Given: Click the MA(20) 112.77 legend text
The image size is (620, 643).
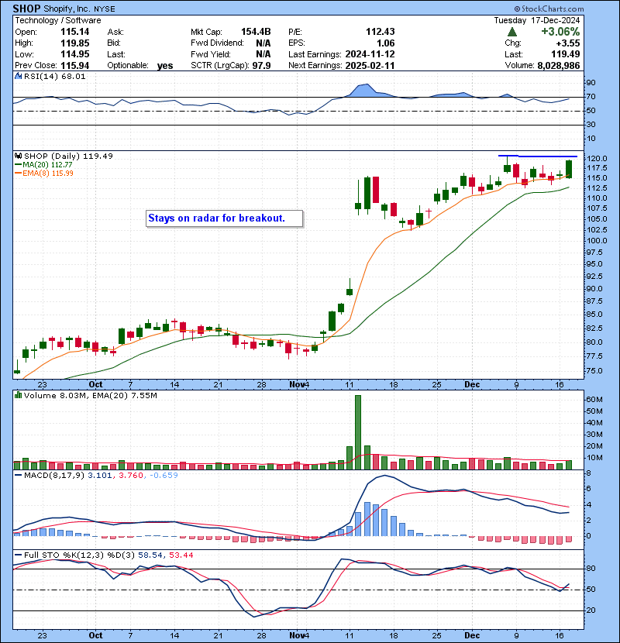Looking at the screenshot, I should [47, 164].
